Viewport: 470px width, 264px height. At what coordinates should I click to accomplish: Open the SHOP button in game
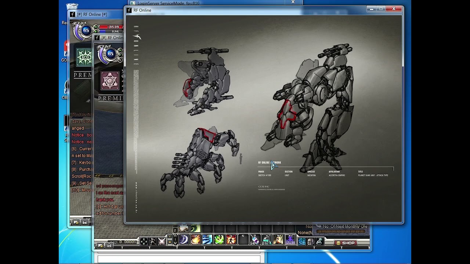coord(345,243)
